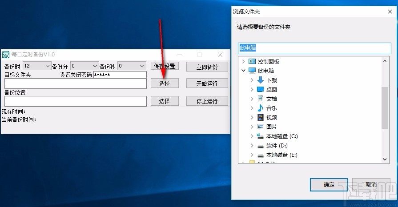Select 软件 (D:) label in tree
Viewport: 398px width, 207px height.
point(277,146)
